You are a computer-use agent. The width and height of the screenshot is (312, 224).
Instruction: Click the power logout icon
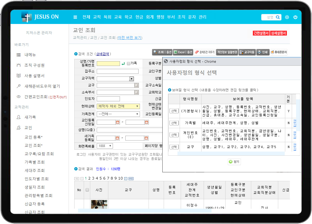(x=295, y=17)
